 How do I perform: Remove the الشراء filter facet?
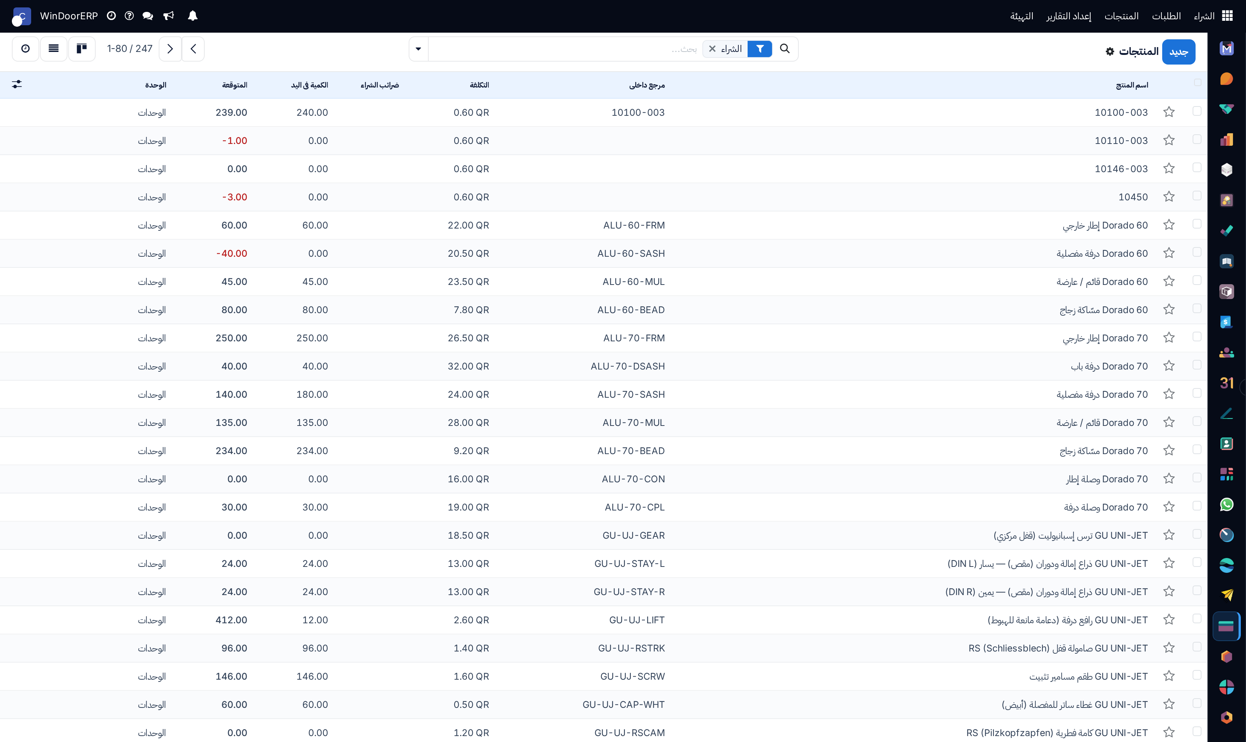click(712, 49)
